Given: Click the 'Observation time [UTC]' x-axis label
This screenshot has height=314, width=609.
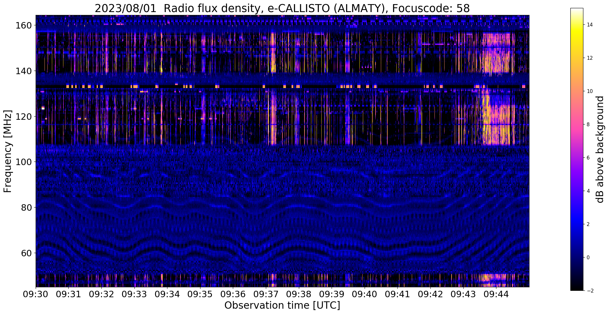Looking at the screenshot, I should [x=282, y=305].
